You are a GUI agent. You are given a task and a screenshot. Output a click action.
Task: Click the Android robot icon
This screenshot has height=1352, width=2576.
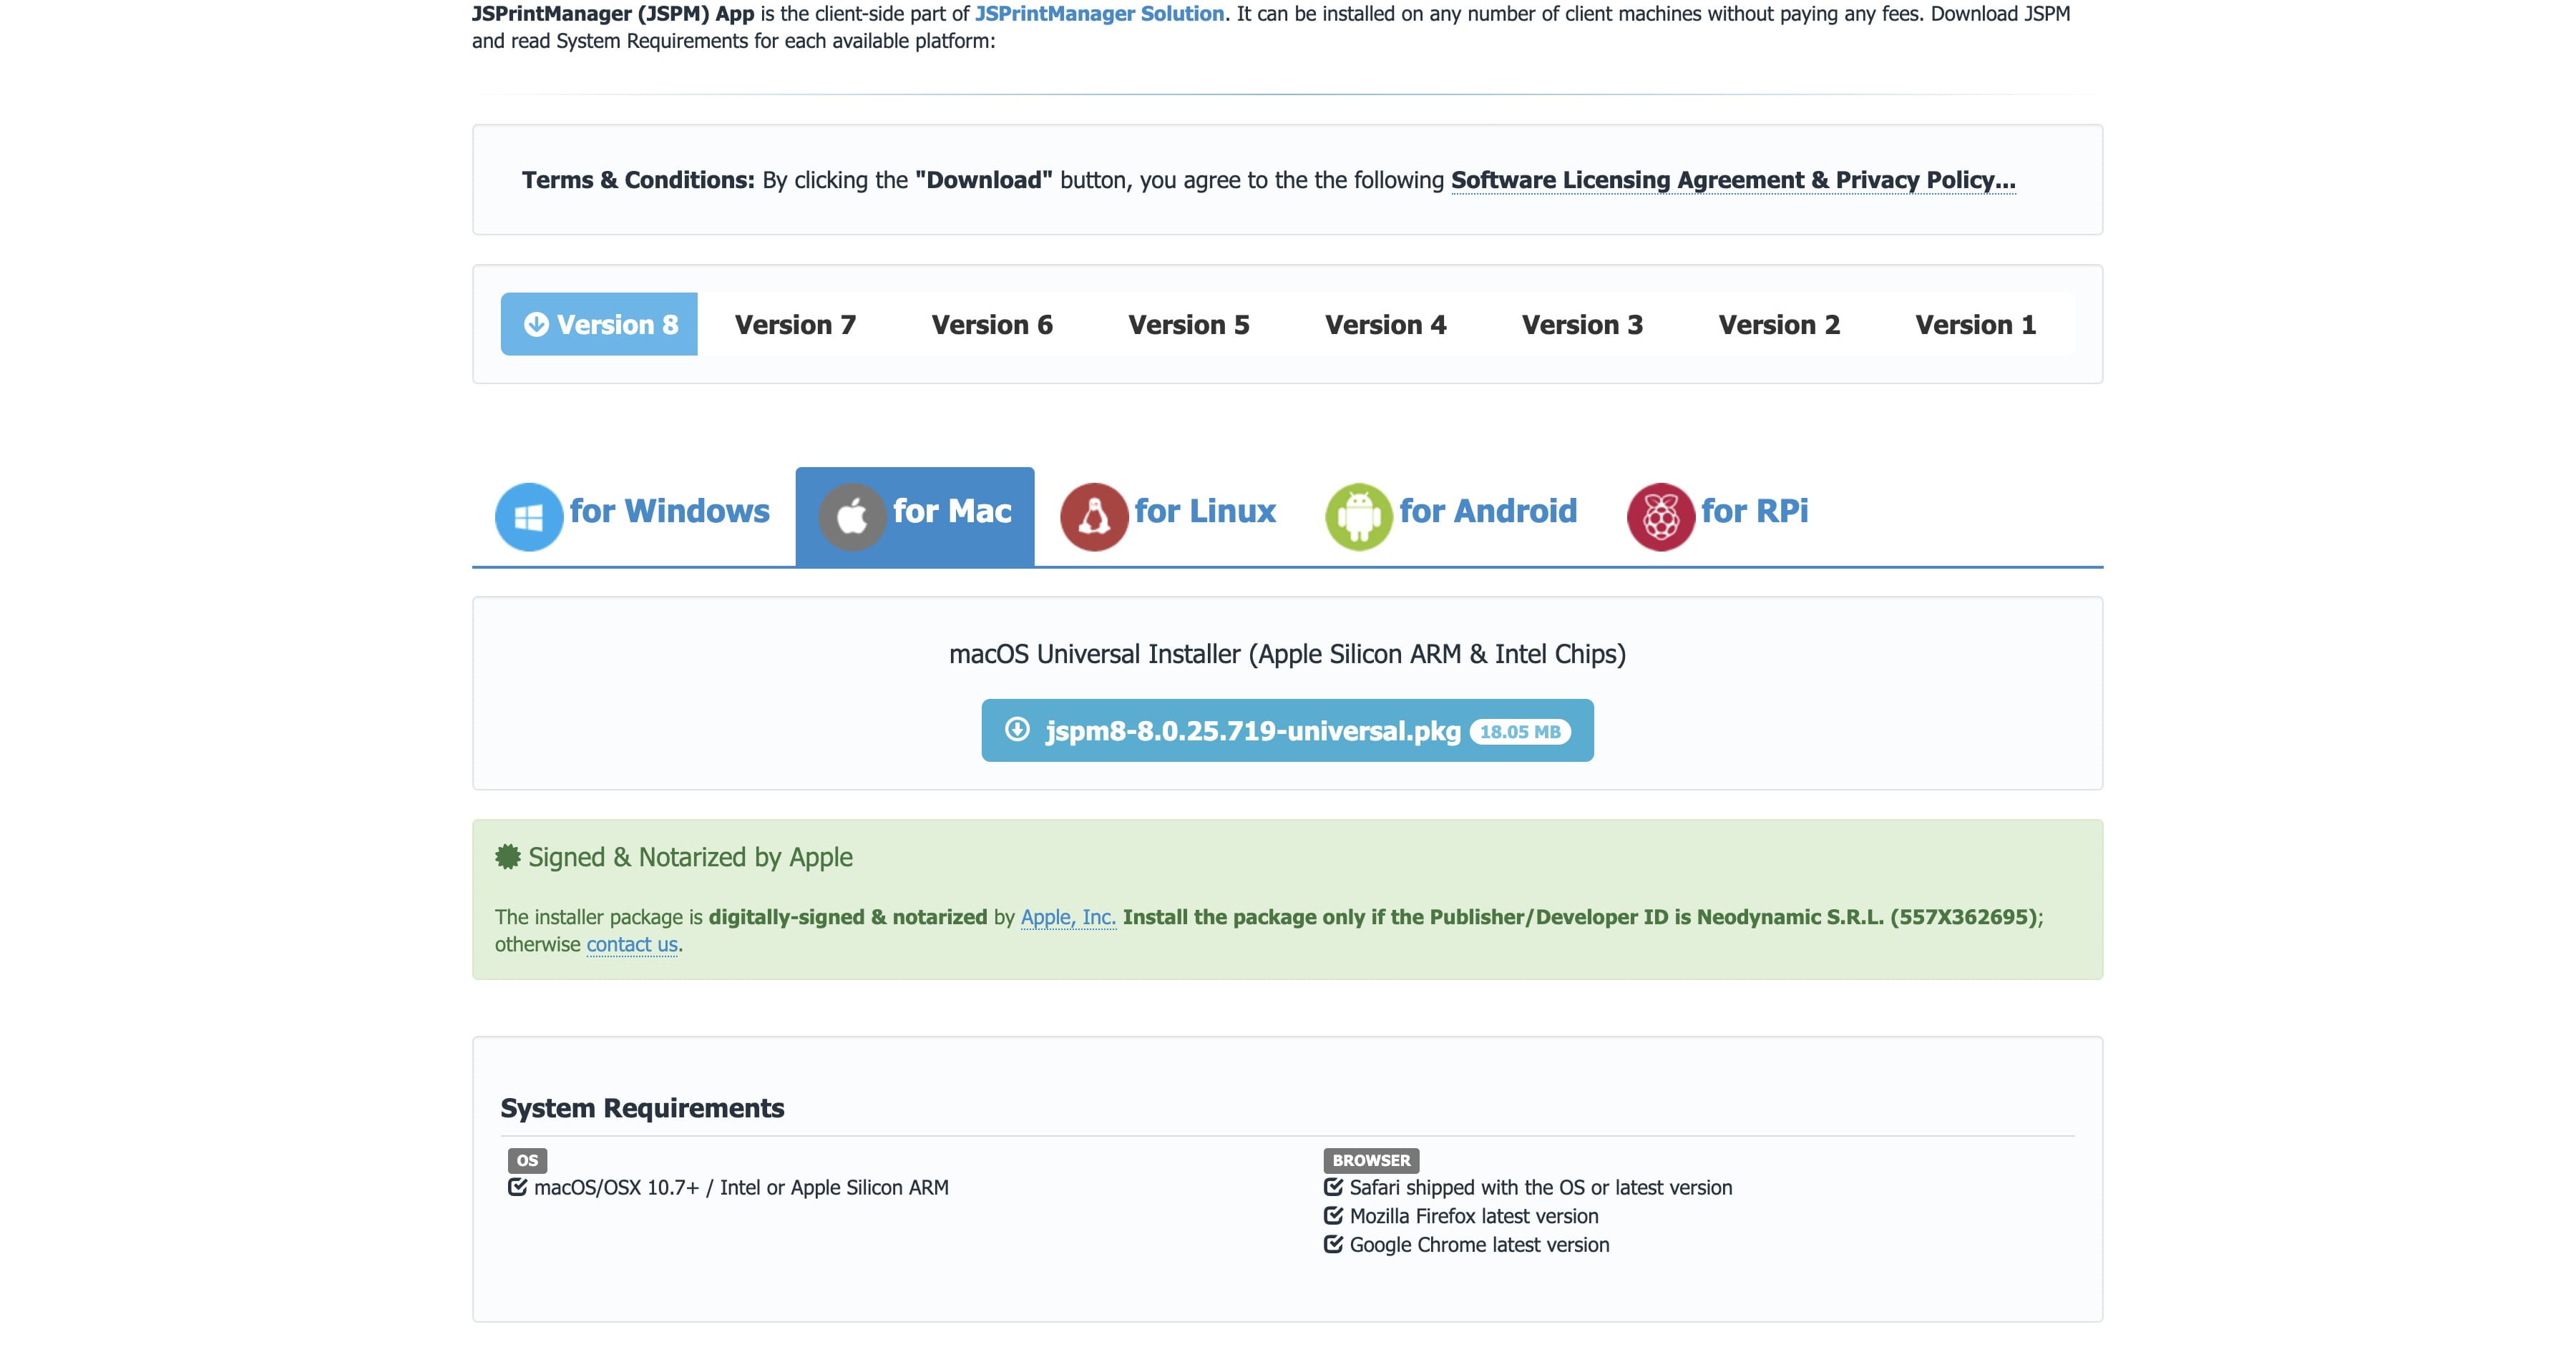click(1359, 517)
